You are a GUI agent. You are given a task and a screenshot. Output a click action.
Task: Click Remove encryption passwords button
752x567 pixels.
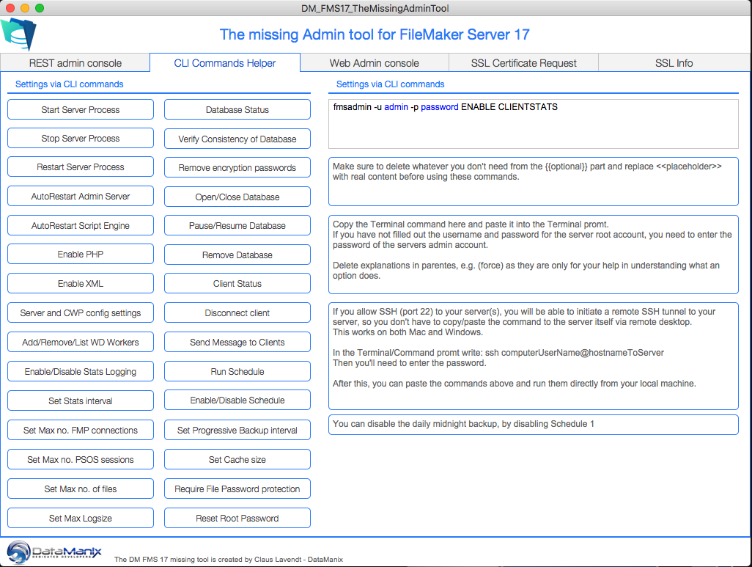pos(237,167)
